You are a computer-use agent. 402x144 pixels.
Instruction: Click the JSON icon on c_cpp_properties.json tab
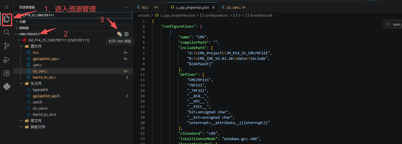click(x=172, y=7)
